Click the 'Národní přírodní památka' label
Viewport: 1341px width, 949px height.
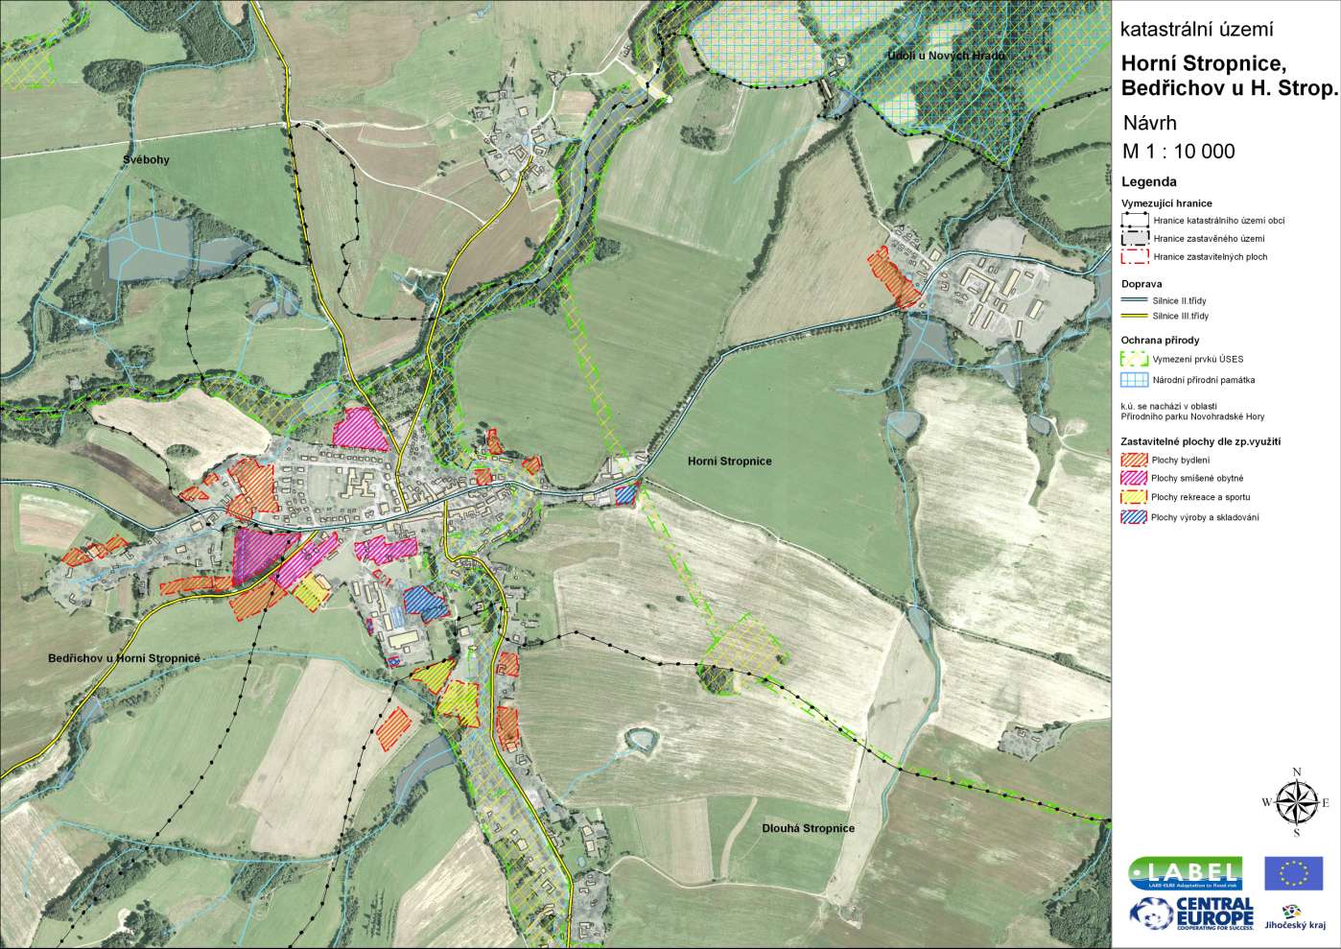click(x=1203, y=380)
